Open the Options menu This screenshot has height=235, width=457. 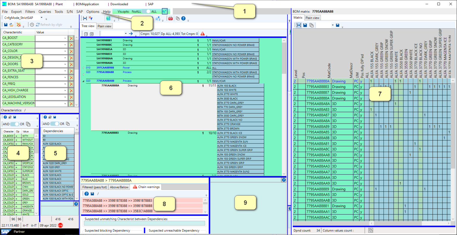point(93,12)
